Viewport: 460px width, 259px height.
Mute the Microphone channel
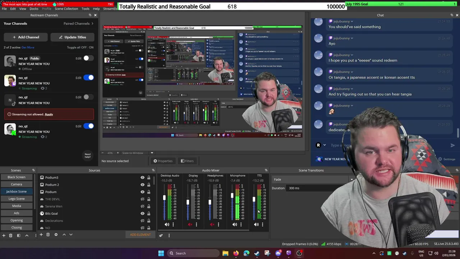click(x=235, y=224)
